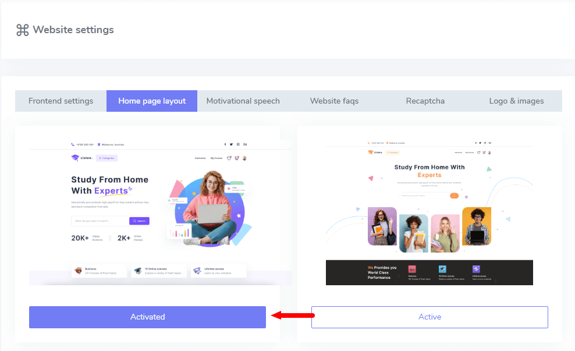Select the Home page layout tab

click(x=152, y=101)
